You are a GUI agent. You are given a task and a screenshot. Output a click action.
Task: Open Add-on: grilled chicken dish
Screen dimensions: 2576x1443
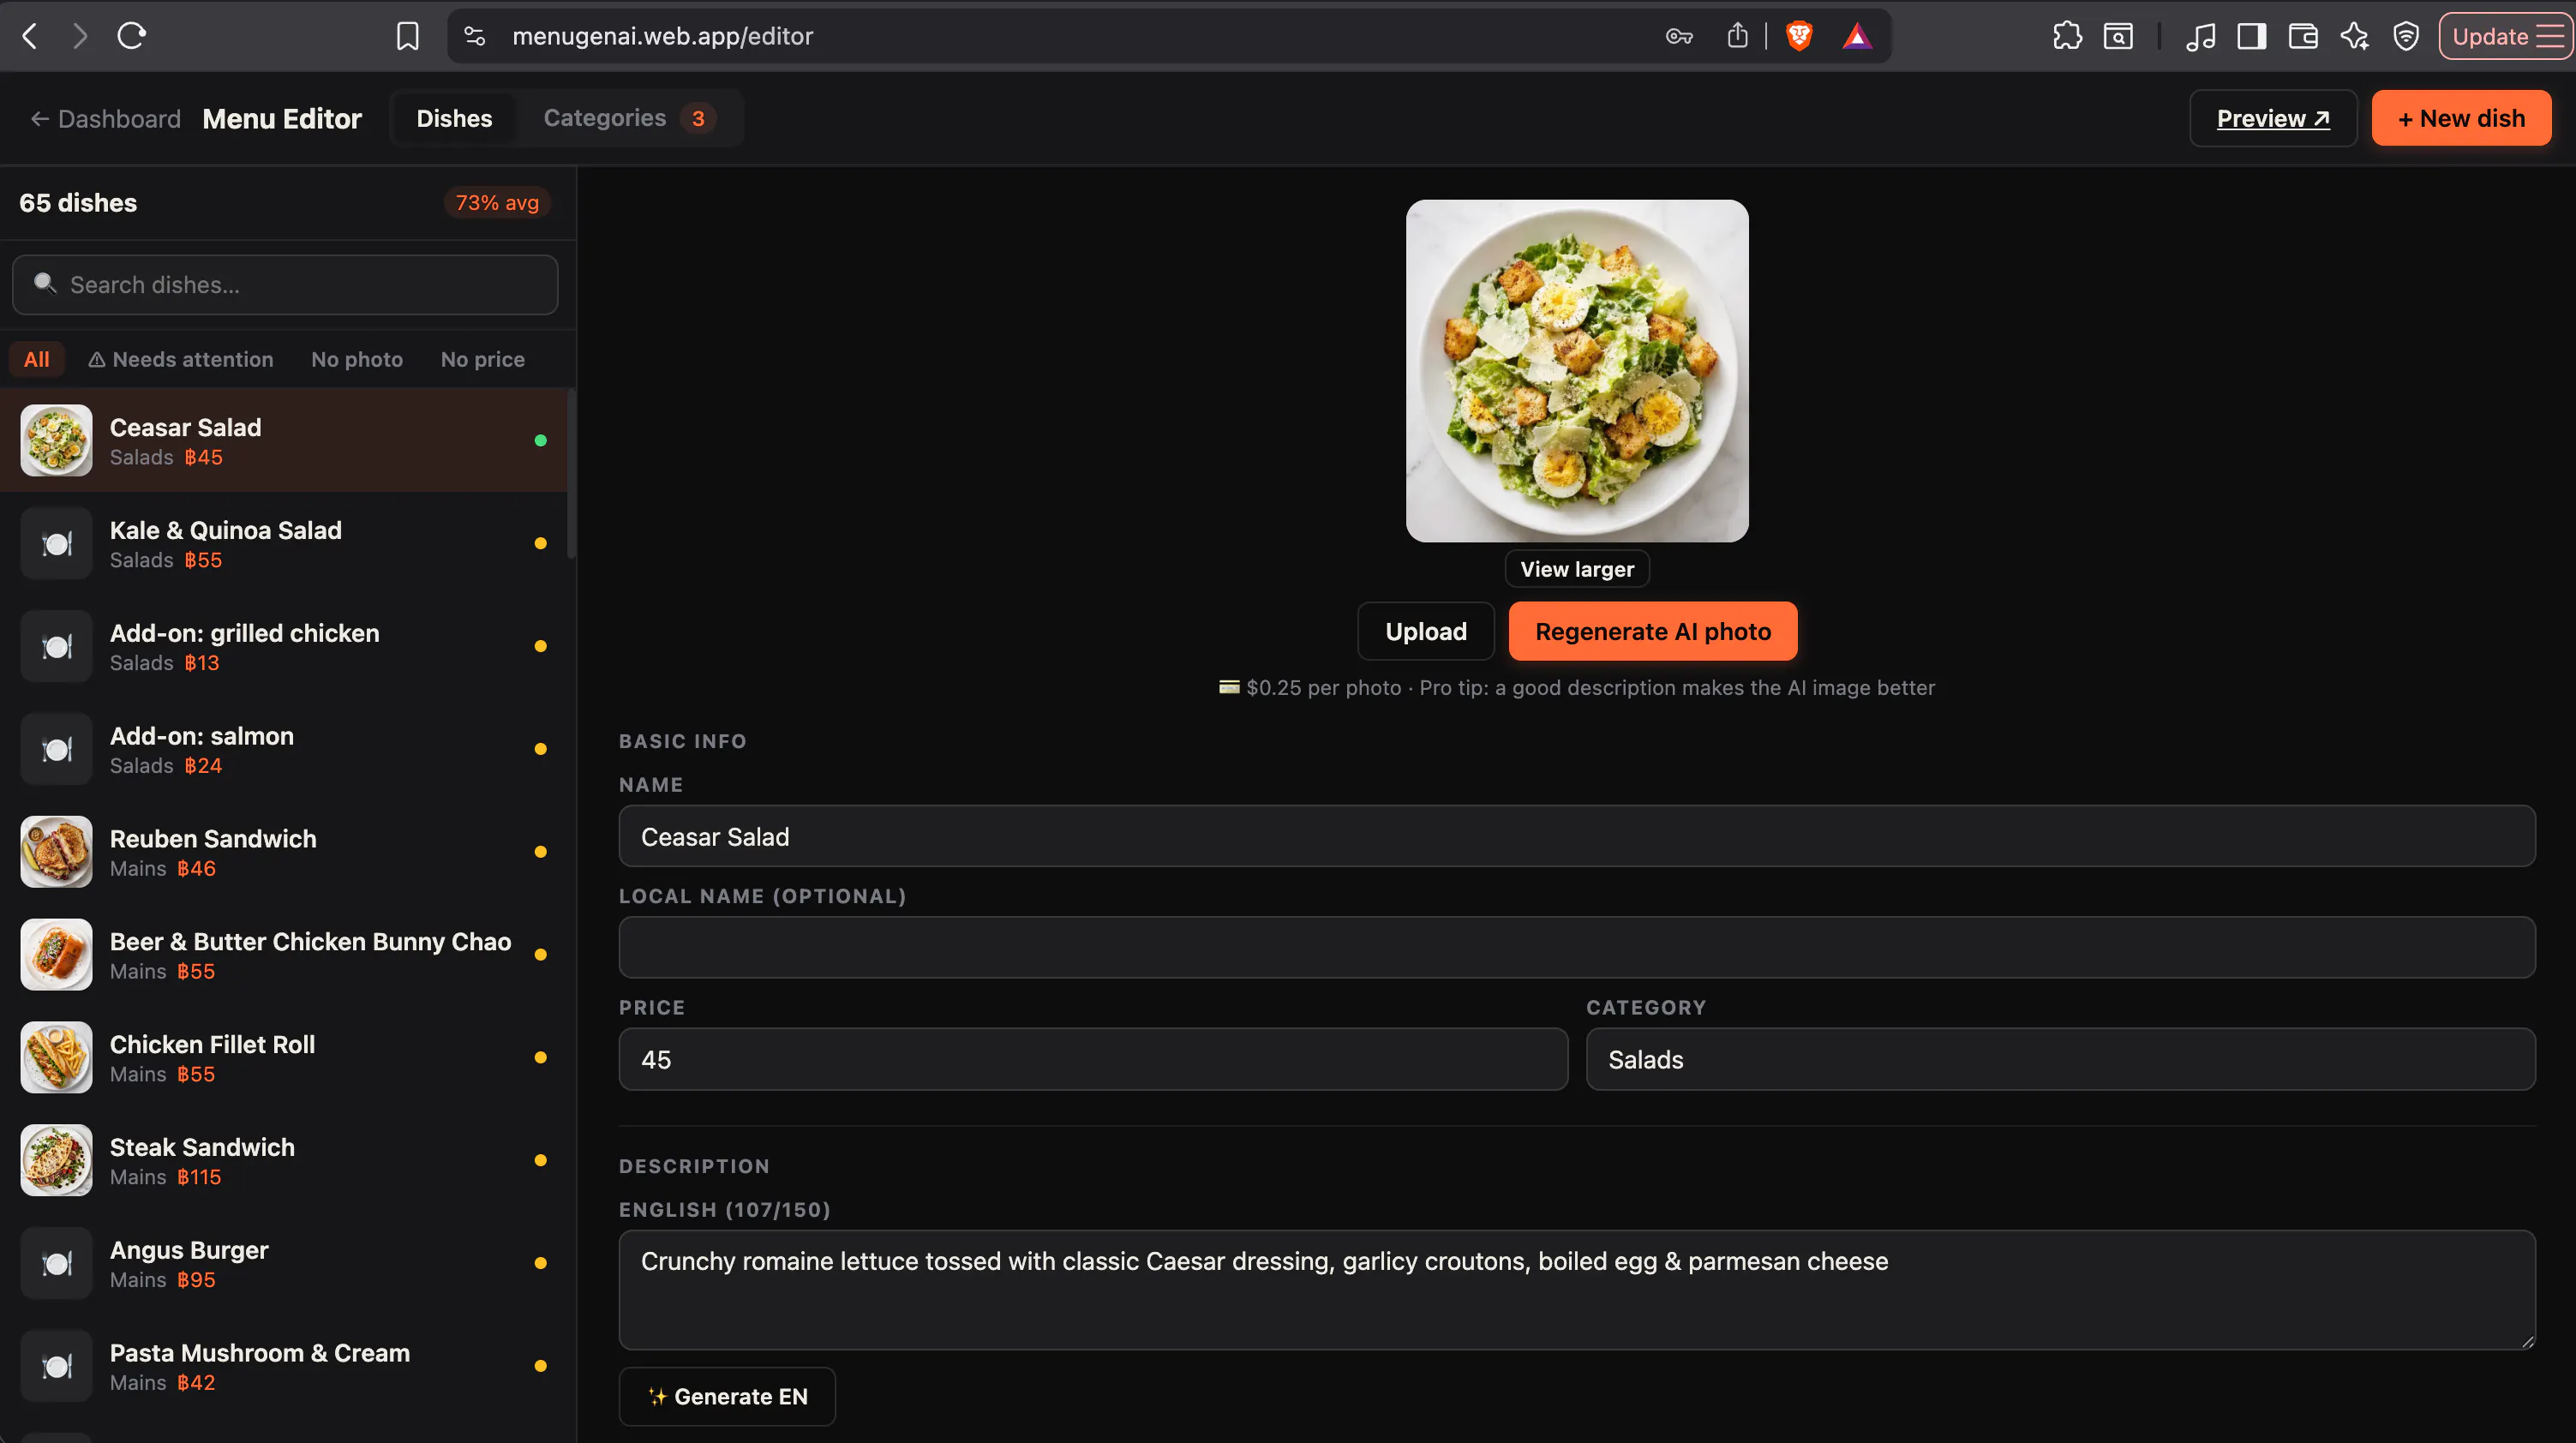(284, 646)
